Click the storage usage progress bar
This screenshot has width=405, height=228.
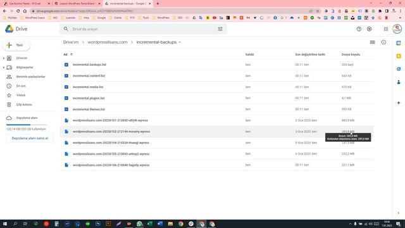click(x=27, y=125)
